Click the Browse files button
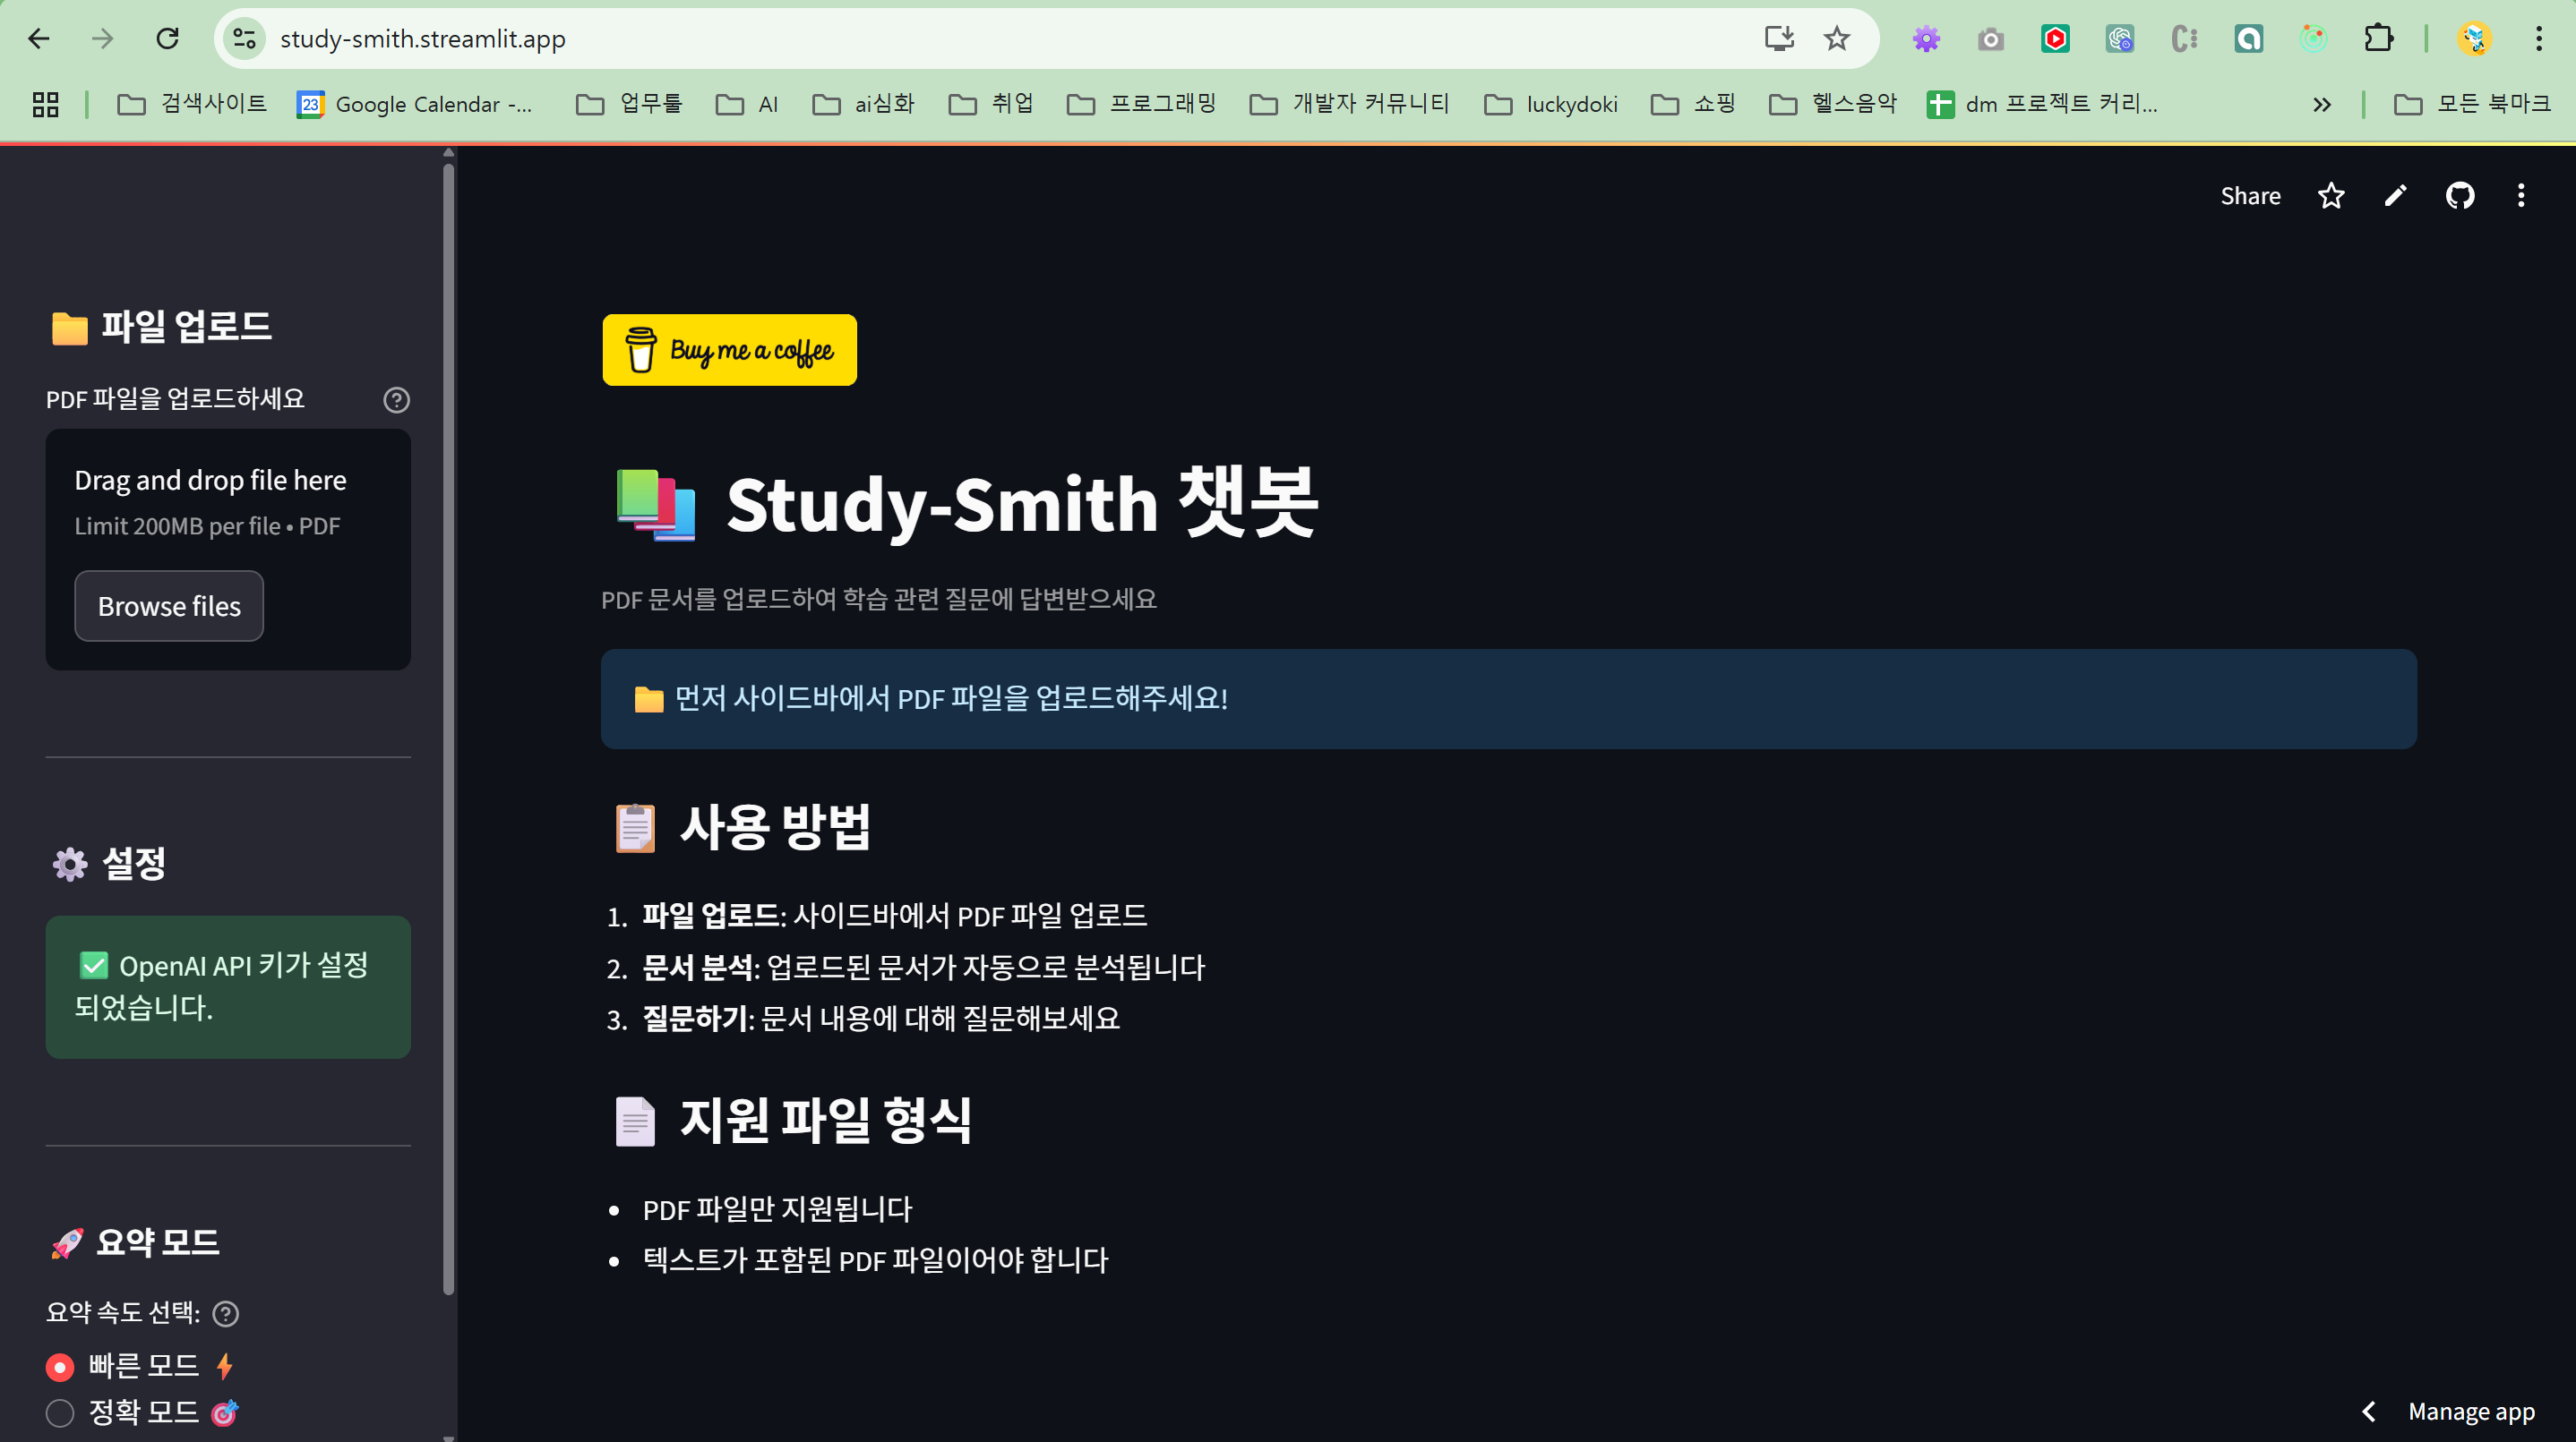Image resolution: width=2576 pixels, height=1442 pixels. [169, 606]
